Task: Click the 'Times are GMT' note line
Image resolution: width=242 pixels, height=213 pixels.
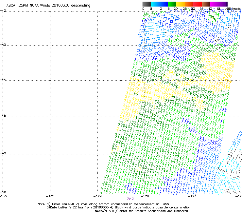Action: (103, 204)
